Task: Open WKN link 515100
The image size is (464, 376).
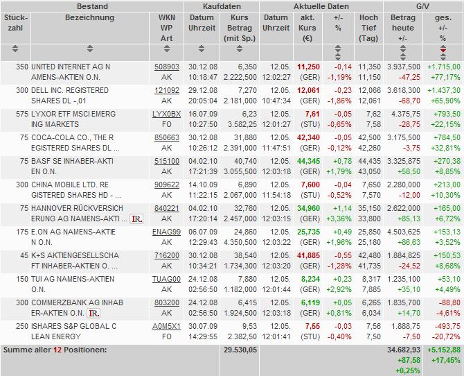Action: [167, 162]
